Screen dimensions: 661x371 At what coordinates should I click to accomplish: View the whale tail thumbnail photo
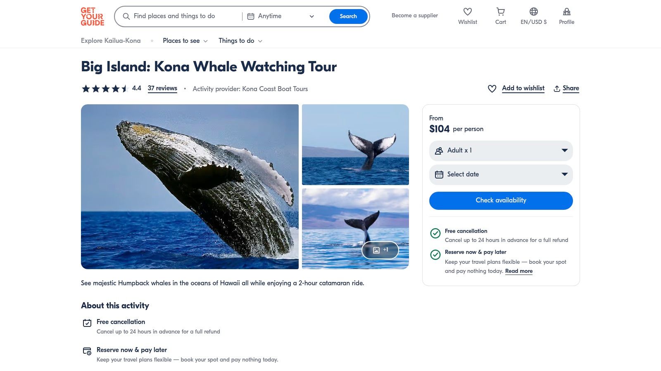coord(355,144)
